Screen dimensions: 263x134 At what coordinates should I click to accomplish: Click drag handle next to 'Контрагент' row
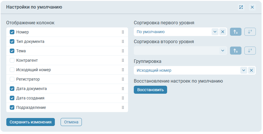123,60
